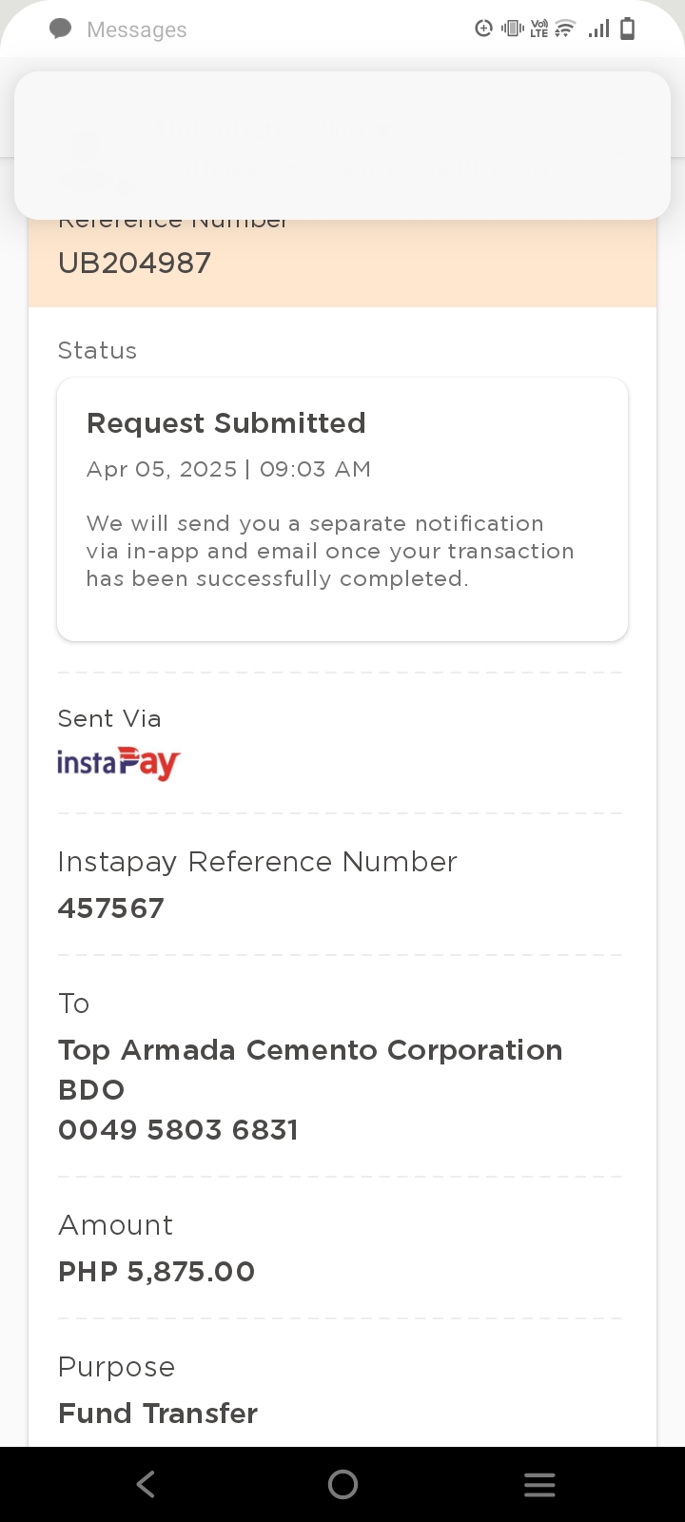This screenshot has height=1522, width=685.
Task: Tap recipient Top Armada Cemento Corporation
Action: [310, 1050]
